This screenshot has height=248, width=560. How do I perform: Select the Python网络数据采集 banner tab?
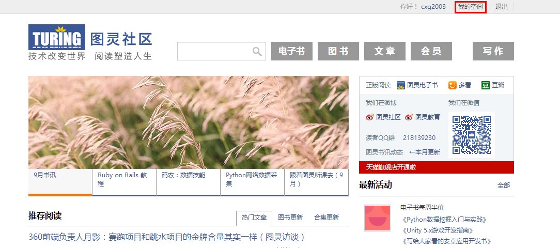pos(252,182)
